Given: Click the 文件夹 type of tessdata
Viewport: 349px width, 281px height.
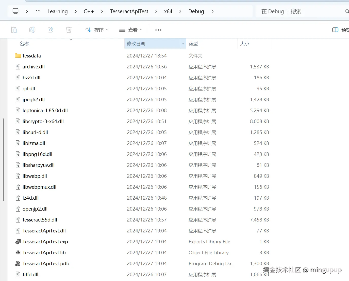Looking at the screenshot, I should tap(195, 56).
